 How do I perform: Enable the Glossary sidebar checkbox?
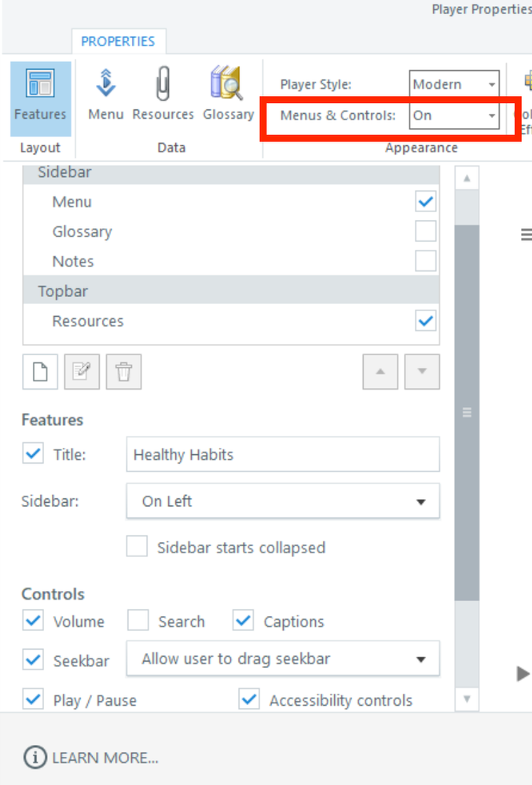(x=426, y=231)
